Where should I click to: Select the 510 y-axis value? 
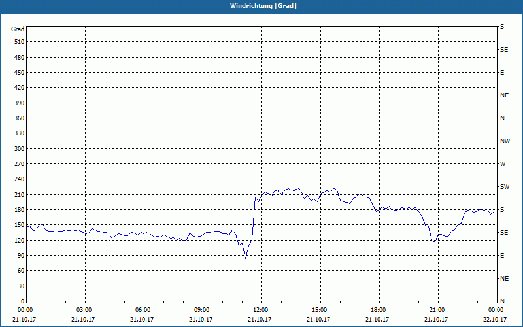(x=20, y=42)
